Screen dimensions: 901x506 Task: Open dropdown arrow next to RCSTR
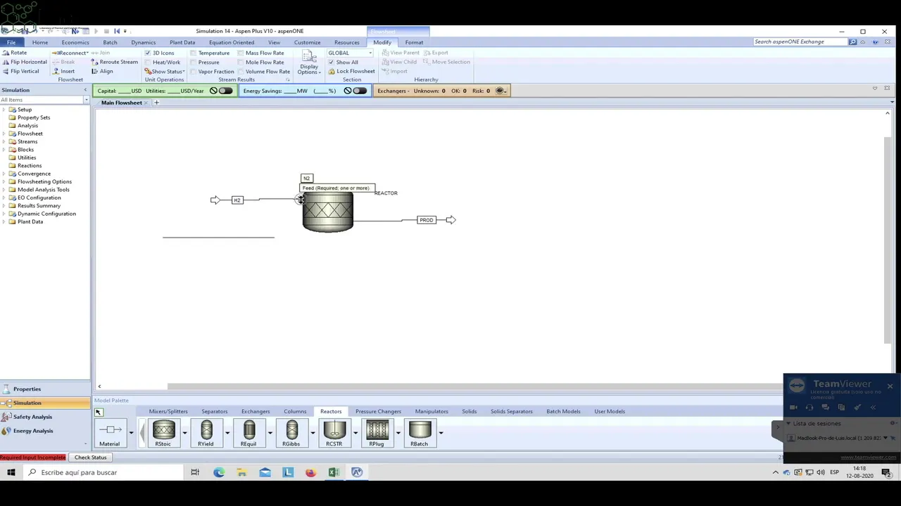tap(355, 433)
